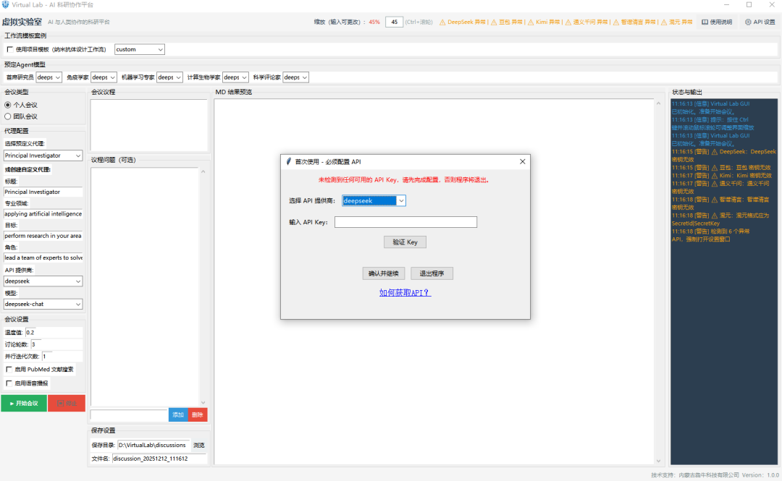
Task: Open the 免疫学家 model dropdown
Action: pyautogui.click(x=104, y=77)
